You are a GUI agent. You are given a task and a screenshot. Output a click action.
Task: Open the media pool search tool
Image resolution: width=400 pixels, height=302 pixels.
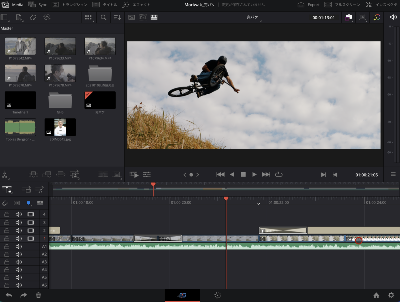104,18
